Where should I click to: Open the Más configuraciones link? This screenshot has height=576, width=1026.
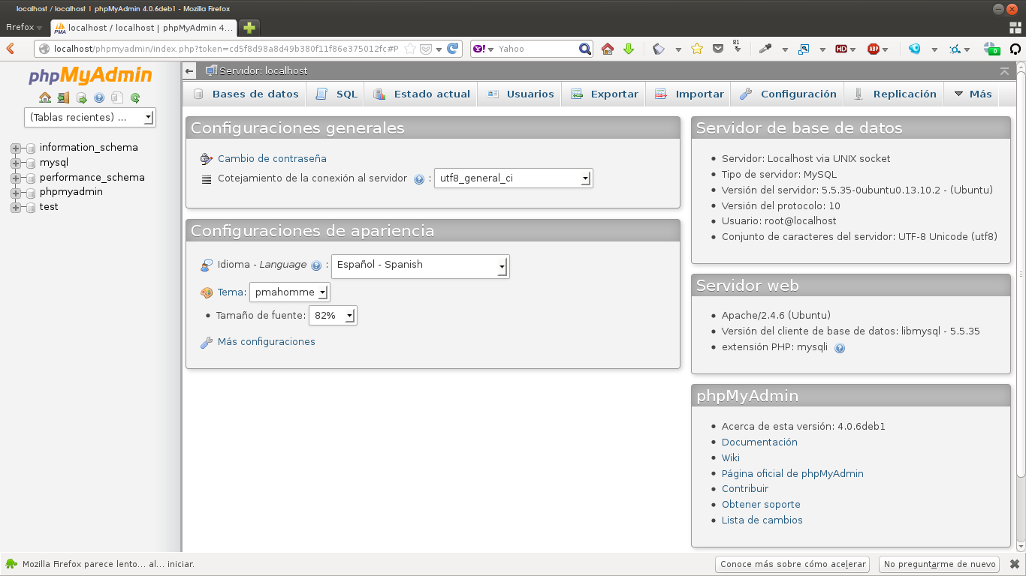[x=267, y=341]
